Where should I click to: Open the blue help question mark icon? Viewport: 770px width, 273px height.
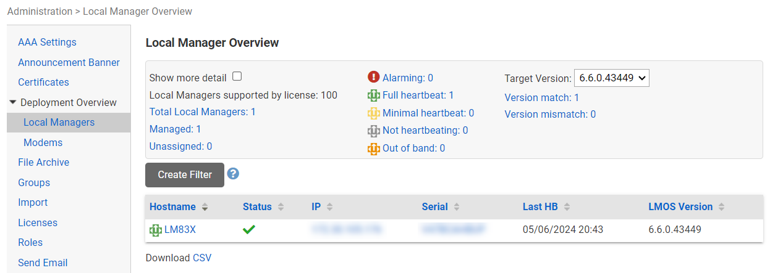(233, 174)
